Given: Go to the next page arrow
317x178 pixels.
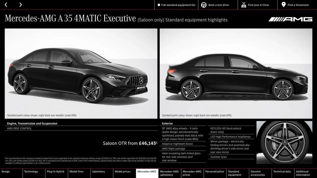Looking at the screenshot, I should click(x=20, y=5).
